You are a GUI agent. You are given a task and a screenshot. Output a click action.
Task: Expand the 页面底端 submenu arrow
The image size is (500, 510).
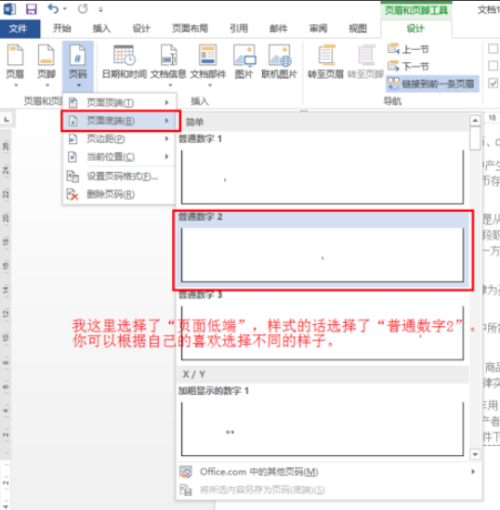[x=167, y=121]
